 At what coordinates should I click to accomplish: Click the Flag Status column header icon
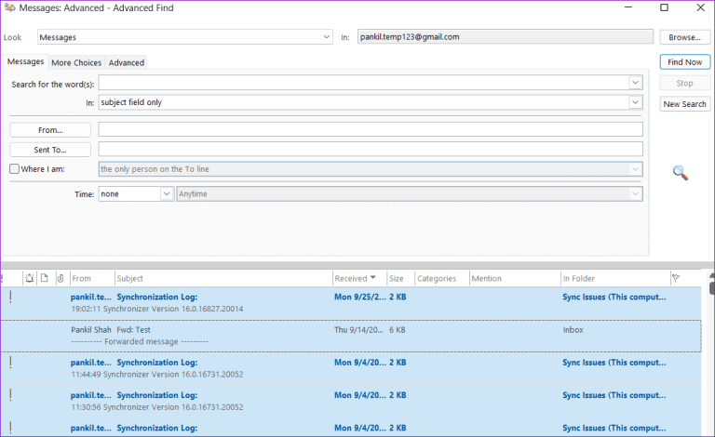[675, 278]
